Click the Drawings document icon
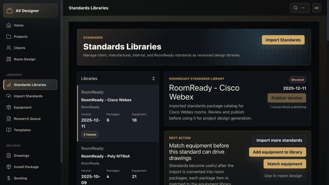Screen dimensions: 329x185 coord(9,156)
